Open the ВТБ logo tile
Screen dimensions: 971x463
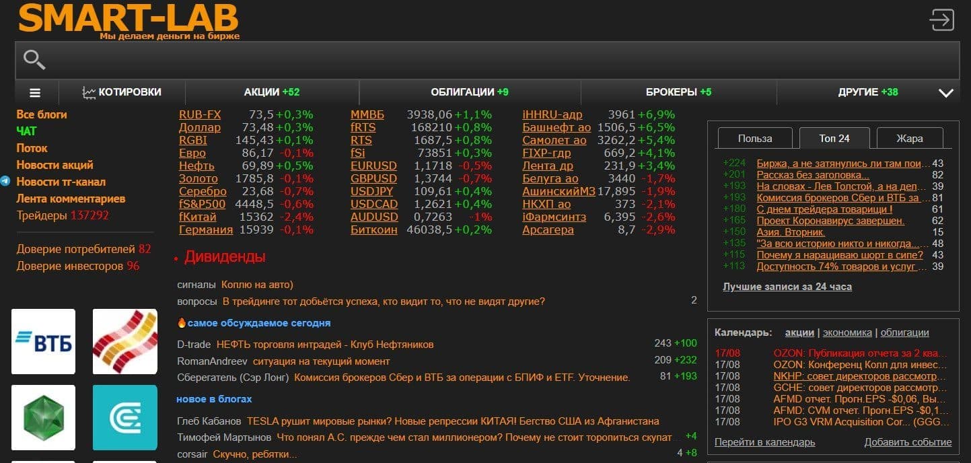tap(44, 341)
